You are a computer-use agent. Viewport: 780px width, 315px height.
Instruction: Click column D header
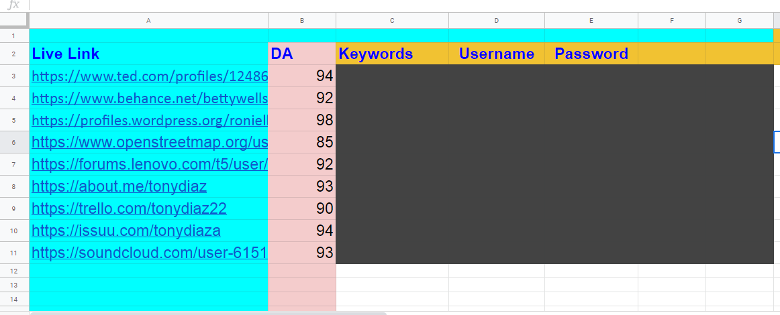[x=497, y=21]
